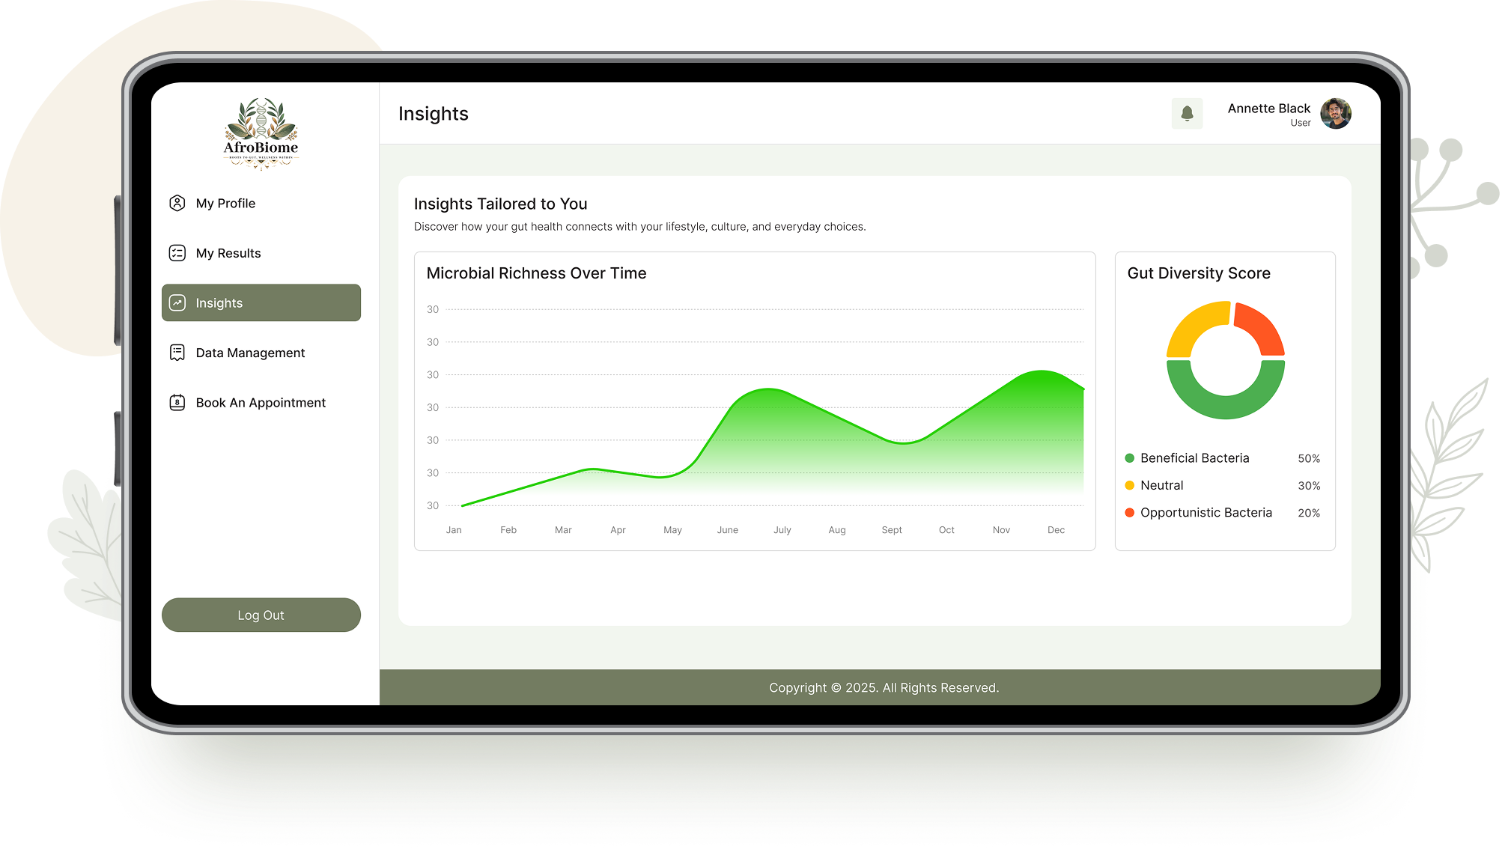The height and width of the screenshot is (855, 1511).
Task: Click the AfroBiome logo
Action: pyautogui.click(x=261, y=133)
